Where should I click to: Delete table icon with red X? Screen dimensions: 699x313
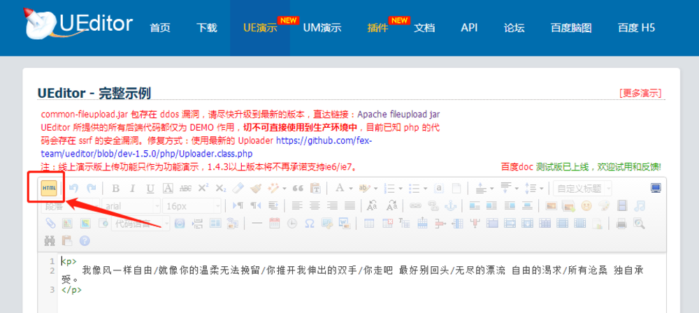click(387, 224)
